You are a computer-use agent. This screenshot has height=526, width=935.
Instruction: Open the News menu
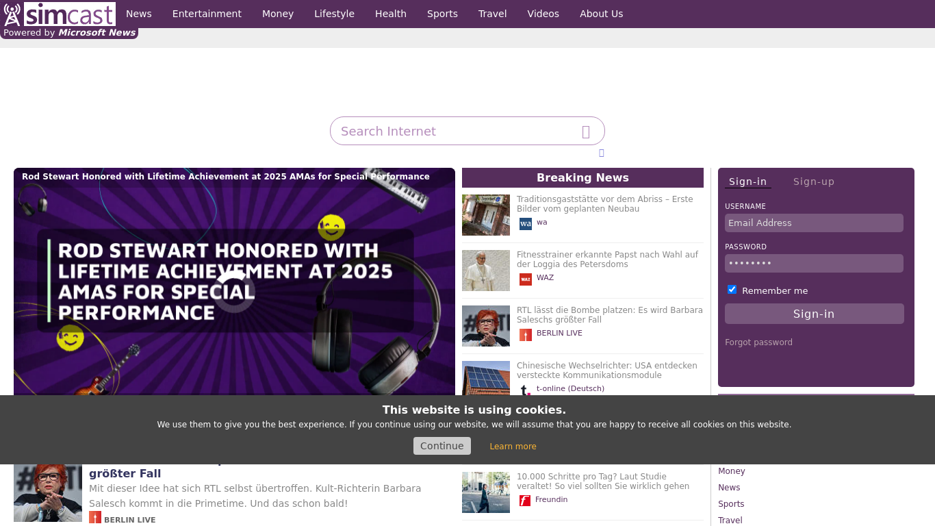point(139,14)
